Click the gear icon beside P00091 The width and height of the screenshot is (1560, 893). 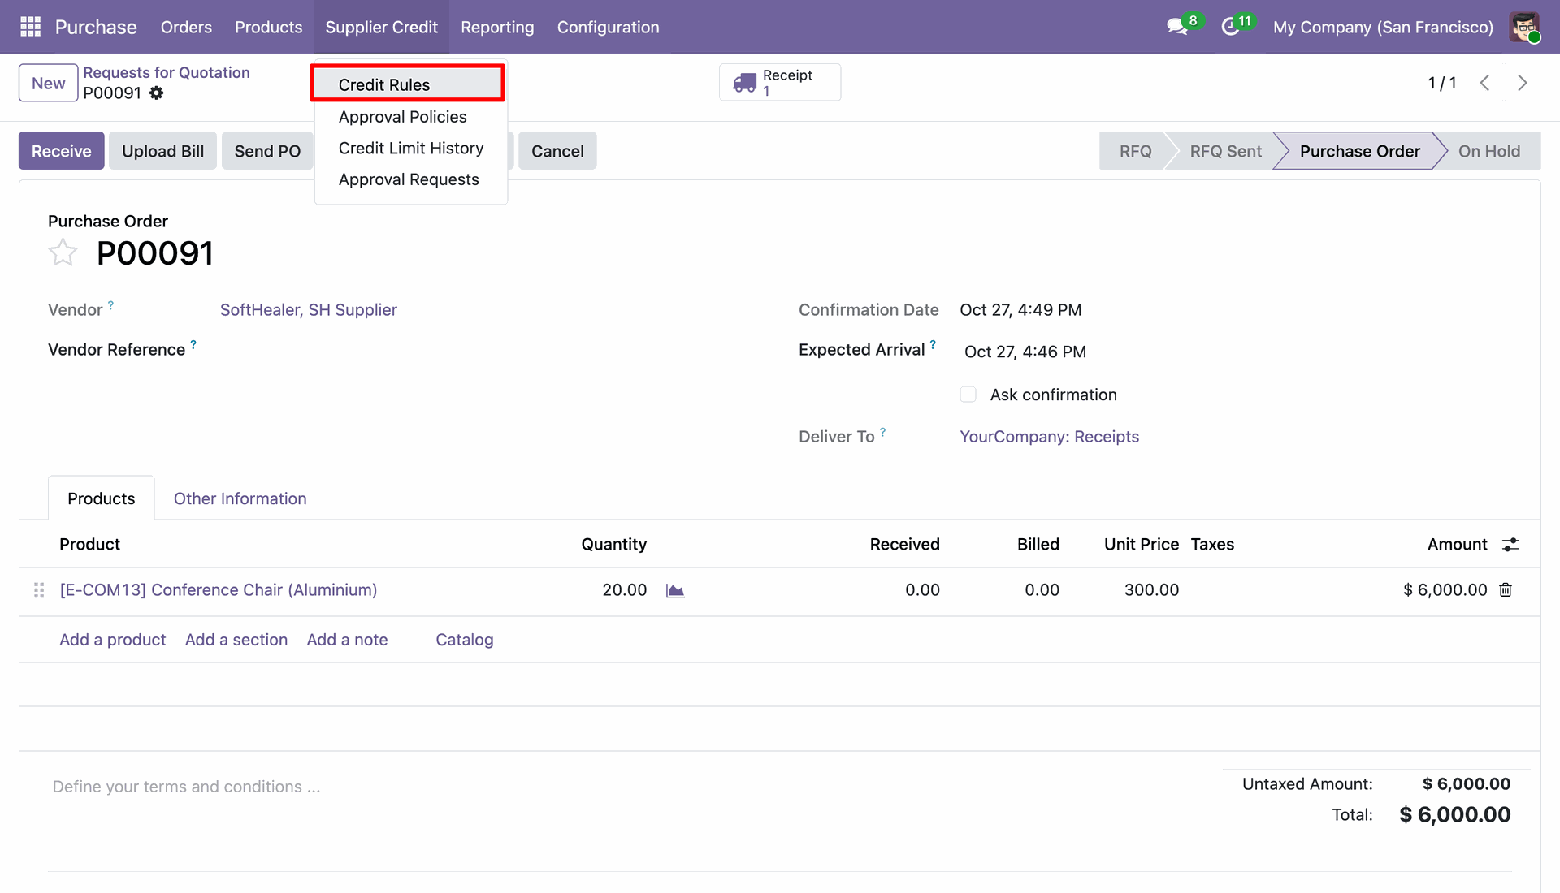pyautogui.click(x=156, y=93)
